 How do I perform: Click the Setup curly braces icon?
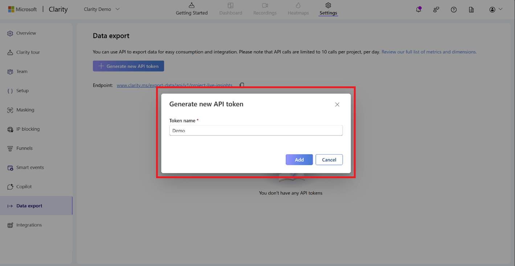[x=10, y=91]
